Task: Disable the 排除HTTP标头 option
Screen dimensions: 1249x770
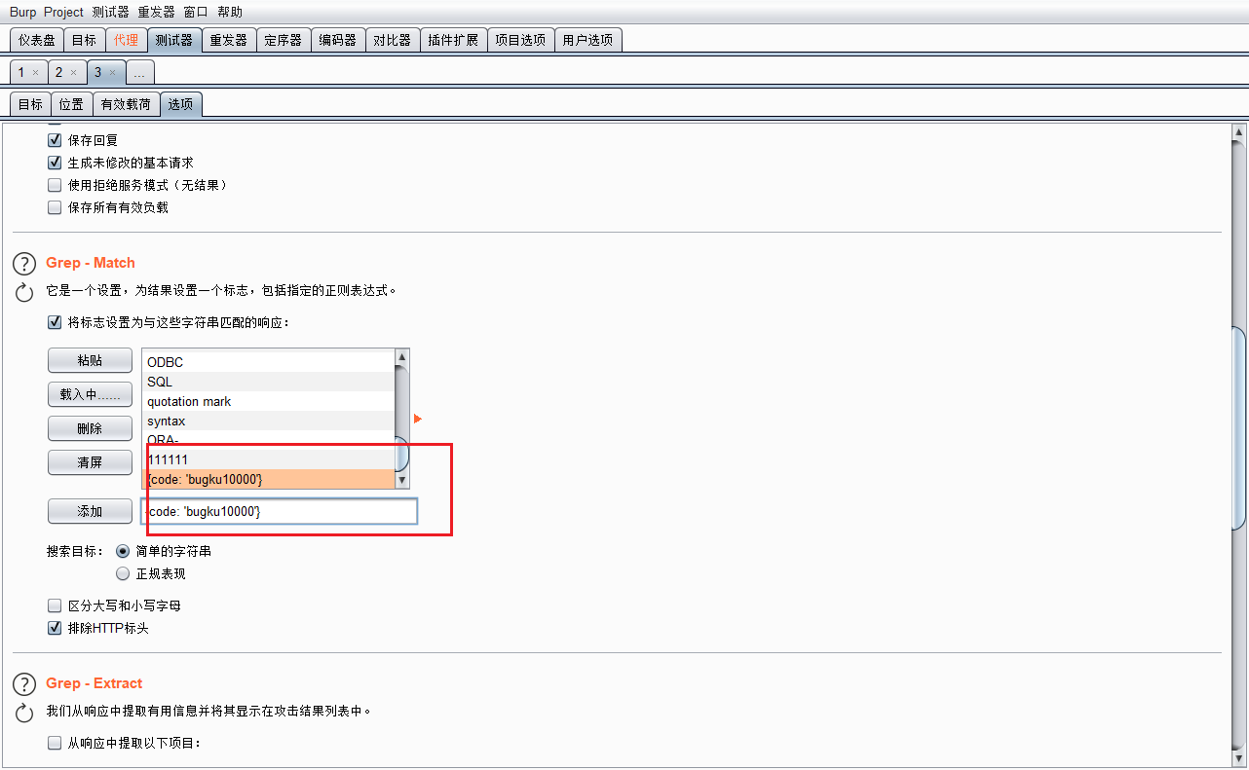Action: 55,628
